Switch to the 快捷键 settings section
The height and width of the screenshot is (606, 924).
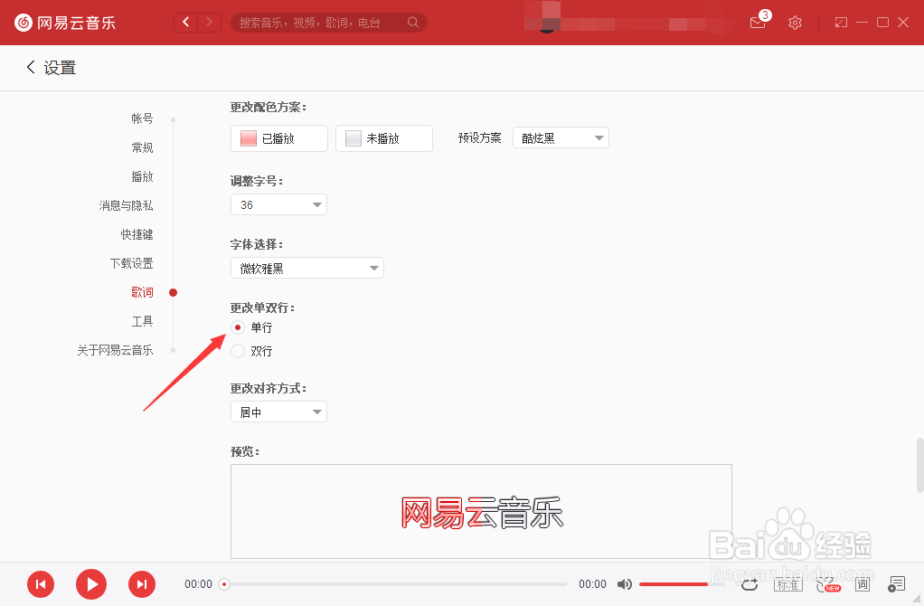137,234
